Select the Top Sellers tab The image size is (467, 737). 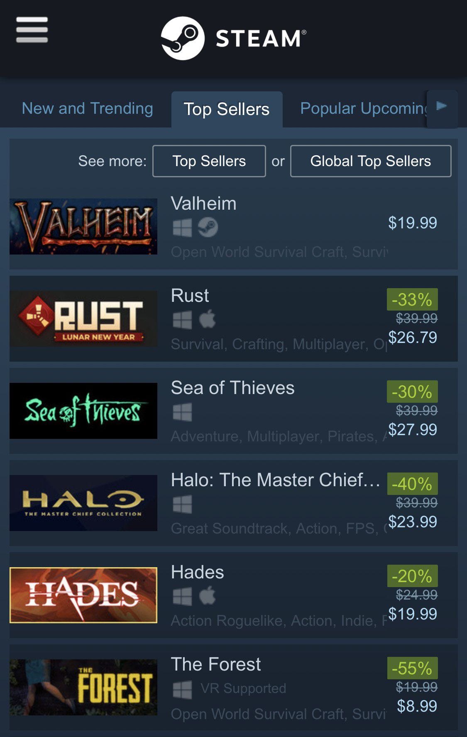click(x=227, y=109)
